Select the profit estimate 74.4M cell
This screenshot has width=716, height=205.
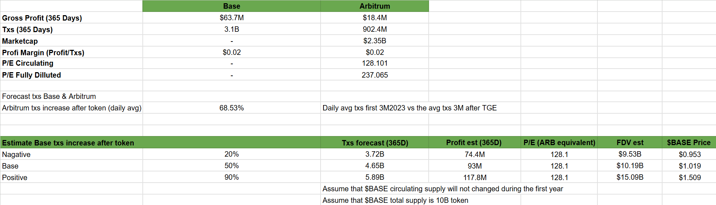[475, 154]
